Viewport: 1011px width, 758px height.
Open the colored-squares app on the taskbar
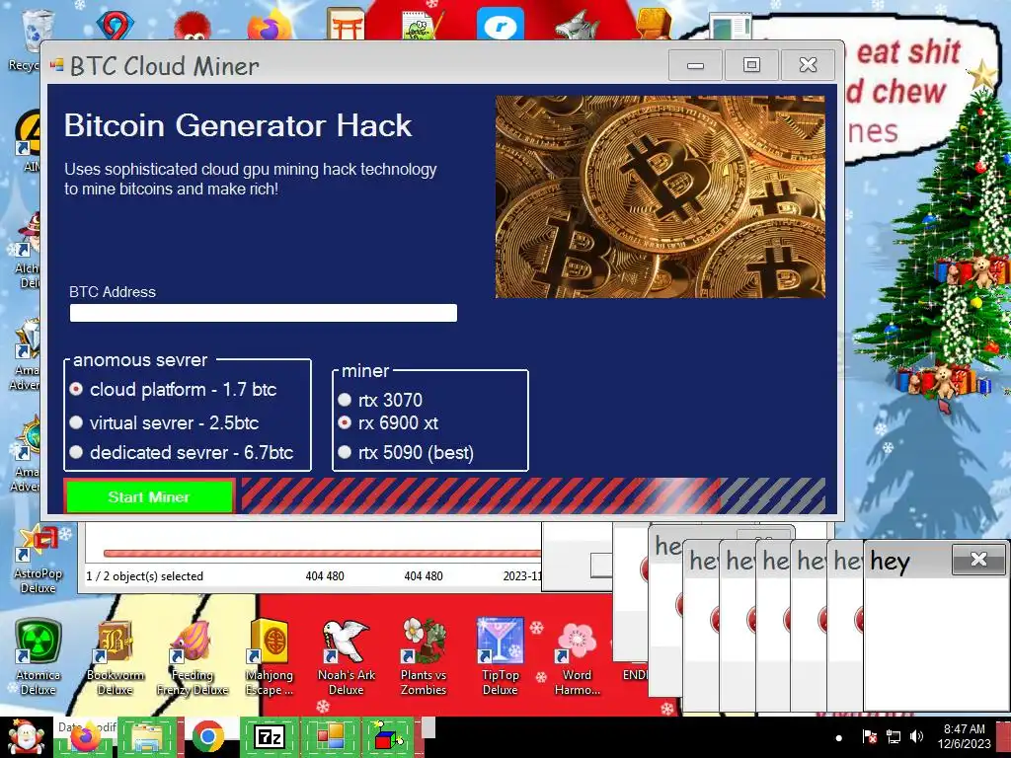[330, 737]
